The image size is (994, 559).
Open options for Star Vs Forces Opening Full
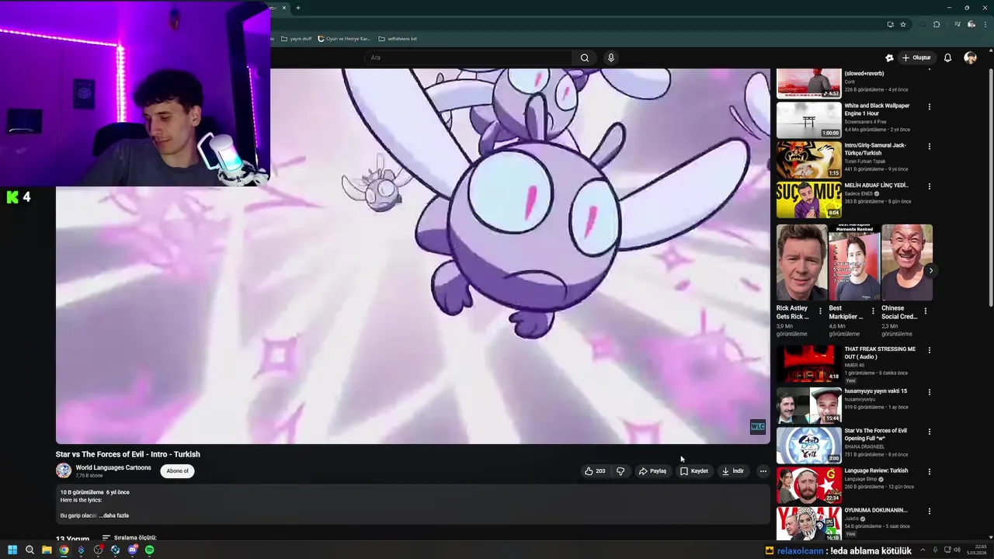point(929,432)
